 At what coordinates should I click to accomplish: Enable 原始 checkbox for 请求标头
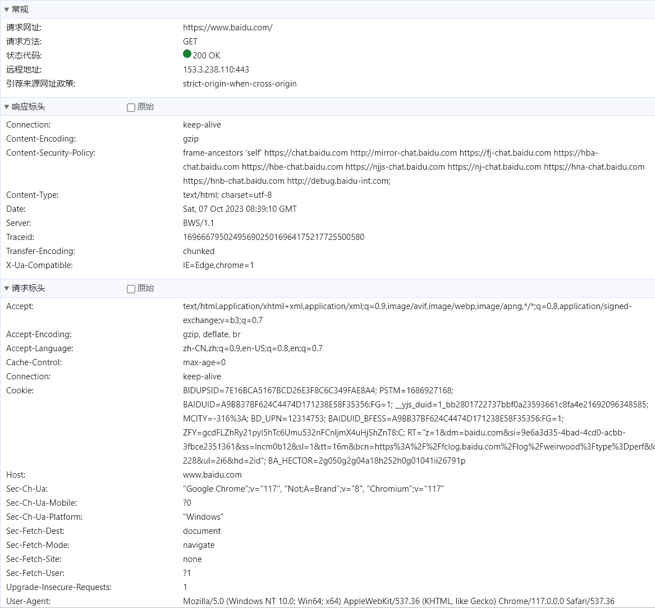pyautogui.click(x=131, y=289)
